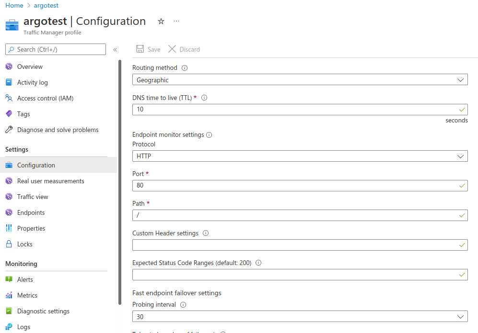
Task: Click the sidebar vertical scrollbar
Action: click(x=120, y=182)
